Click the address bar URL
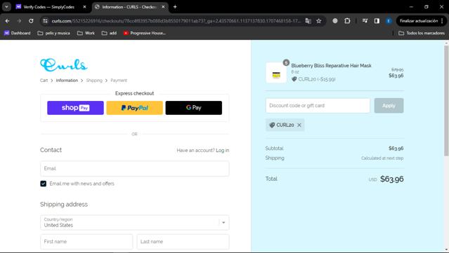Viewport: 449px width, 253px height. [176, 21]
